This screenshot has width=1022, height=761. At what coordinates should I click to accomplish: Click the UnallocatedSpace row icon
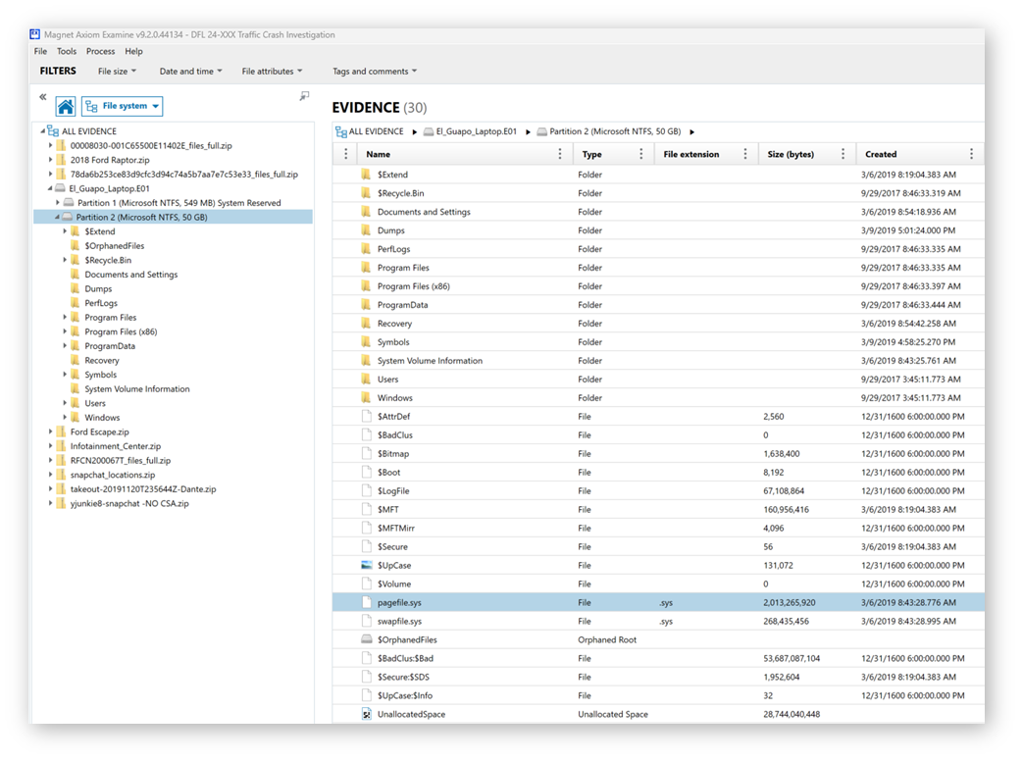367,714
